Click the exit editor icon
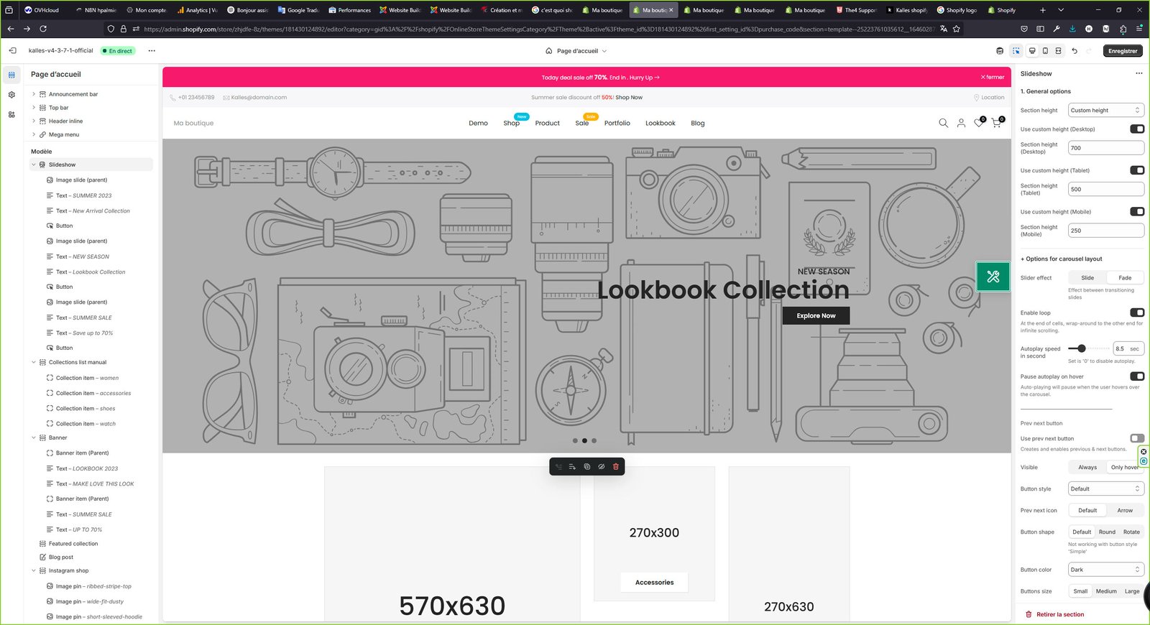The height and width of the screenshot is (625, 1150). pyautogui.click(x=12, y=51)
